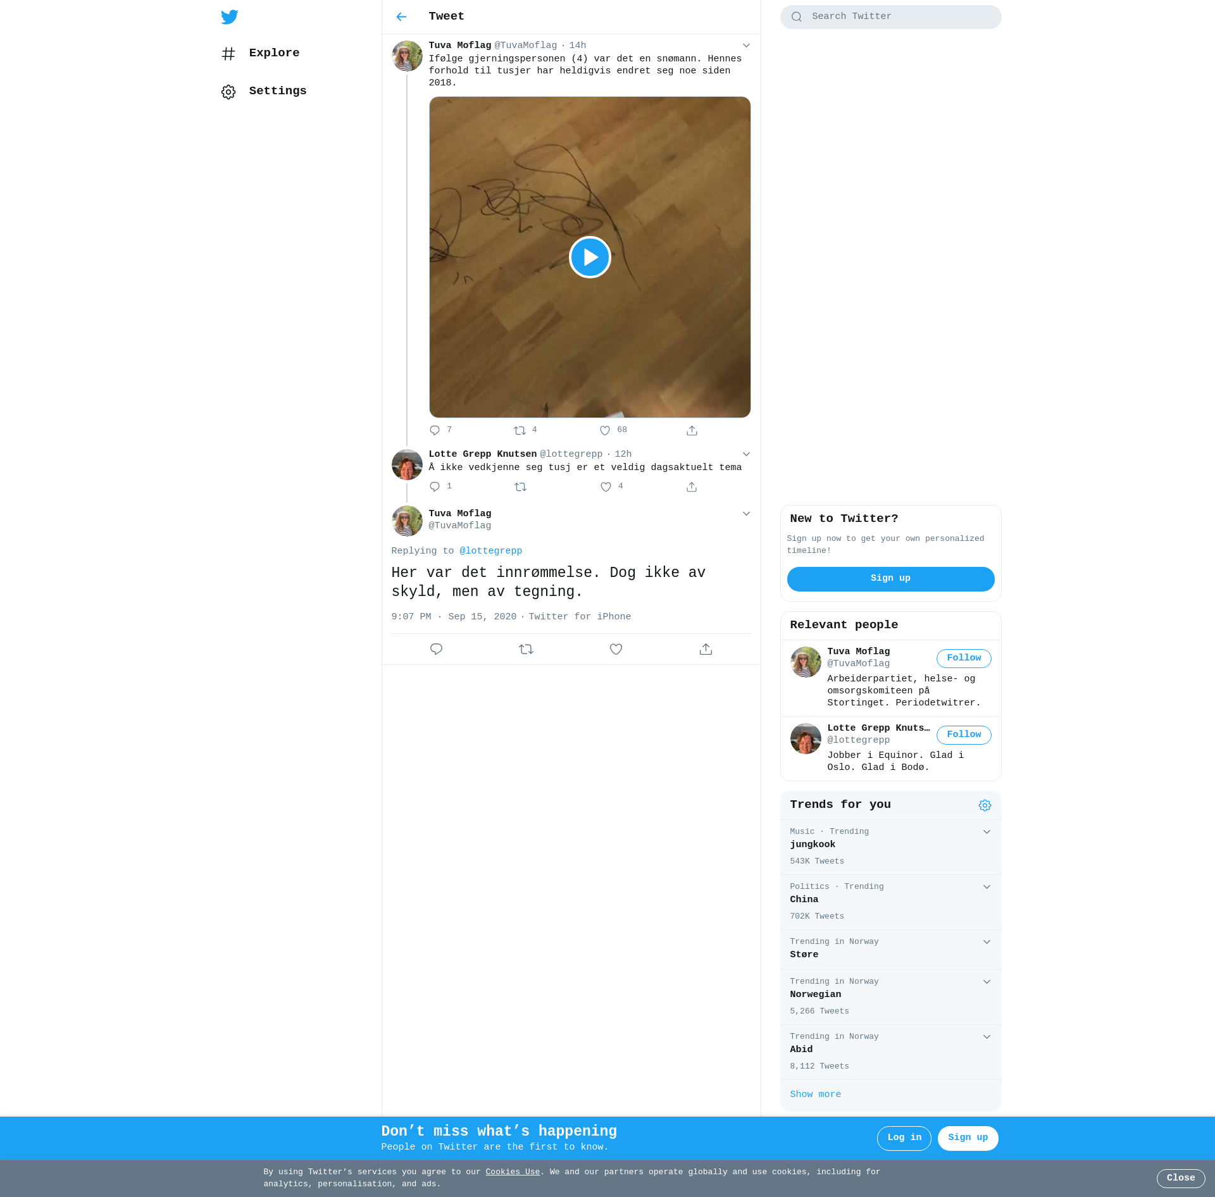Retweet the main reply tweet
Screen dimensions: 1215x1197
click(526, 649)
